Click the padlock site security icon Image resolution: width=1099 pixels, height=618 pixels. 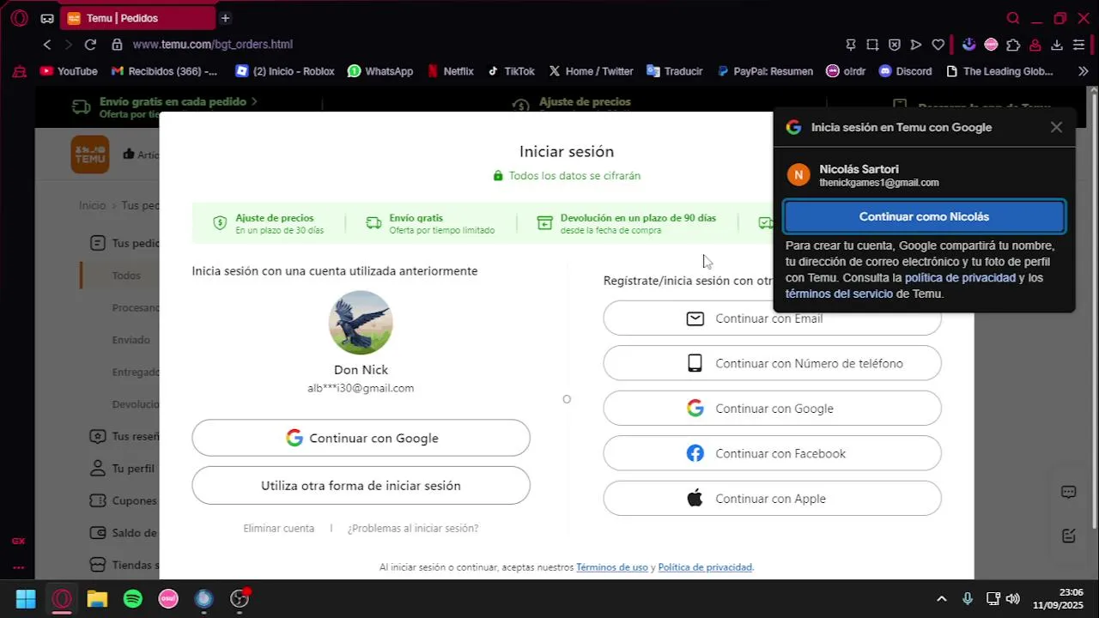[117, 45]
